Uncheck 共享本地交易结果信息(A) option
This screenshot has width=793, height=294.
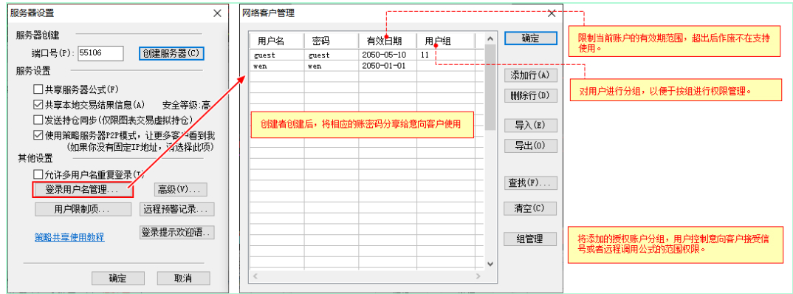(38, 105)
